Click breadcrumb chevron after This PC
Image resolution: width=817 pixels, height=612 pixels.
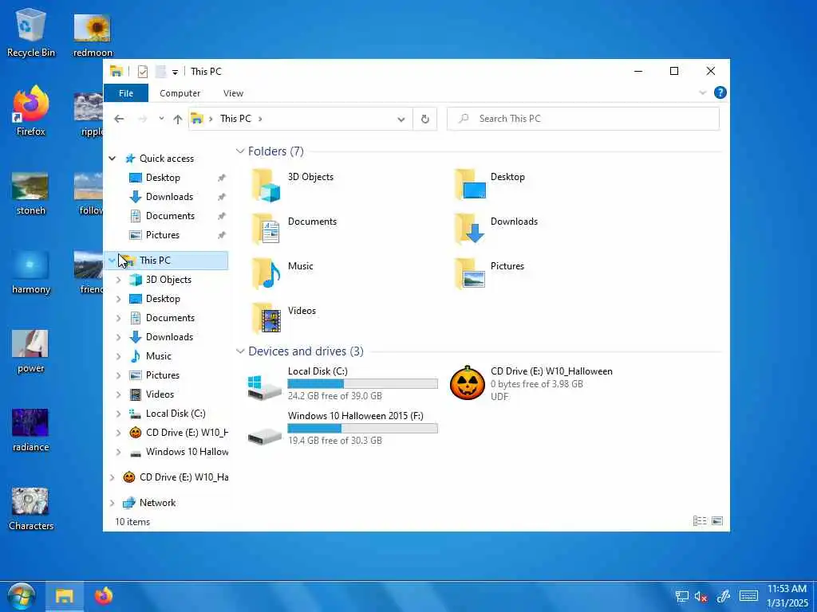click(x=260, y=119)
